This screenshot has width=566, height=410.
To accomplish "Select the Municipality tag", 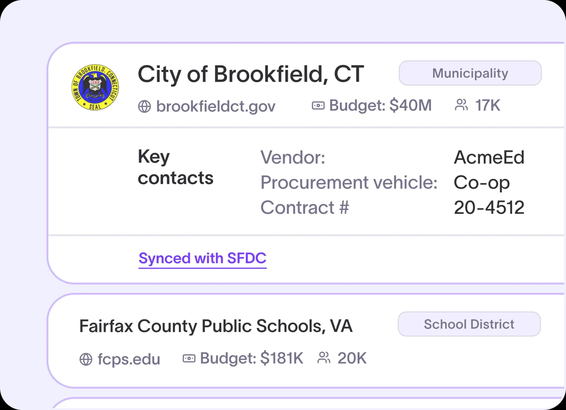I will 470,73.
